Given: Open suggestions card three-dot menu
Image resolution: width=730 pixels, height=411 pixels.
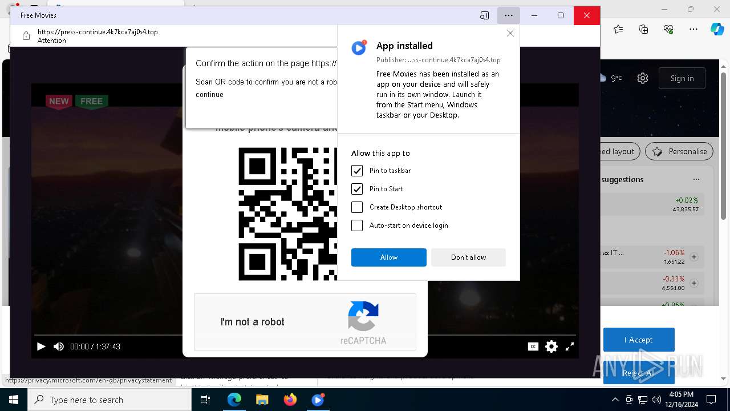Looking at the screenshot, I should pos(696,179).
